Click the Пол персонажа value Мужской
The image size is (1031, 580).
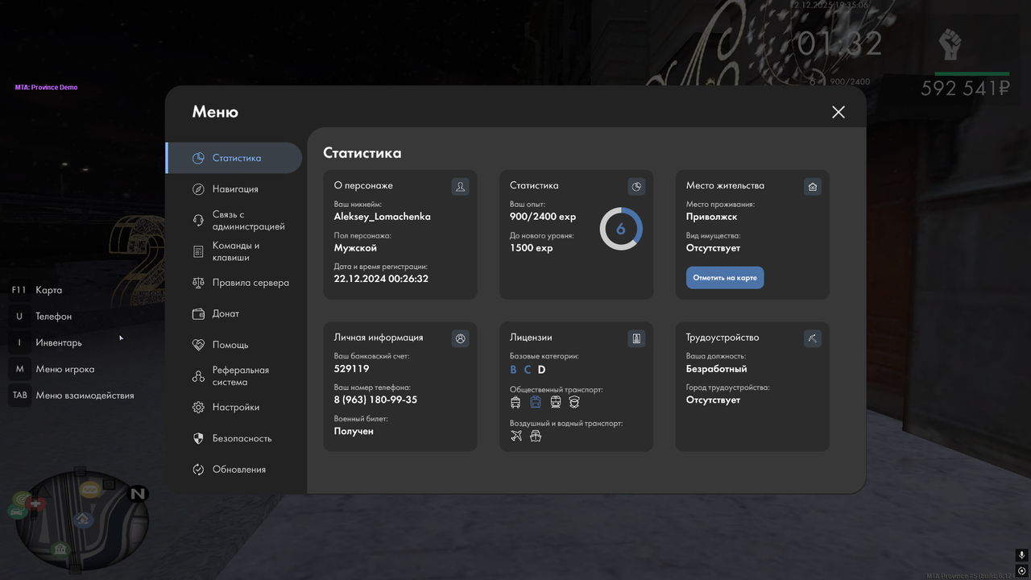[x=356, y=248]
